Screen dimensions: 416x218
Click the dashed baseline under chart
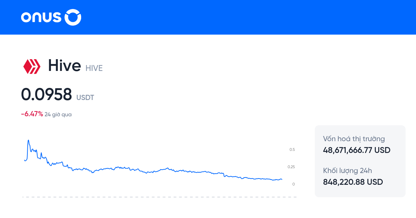159,197
